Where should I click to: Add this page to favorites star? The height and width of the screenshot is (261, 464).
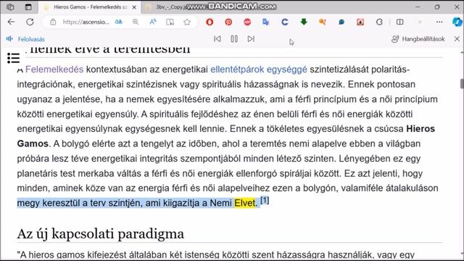(187, 22)
